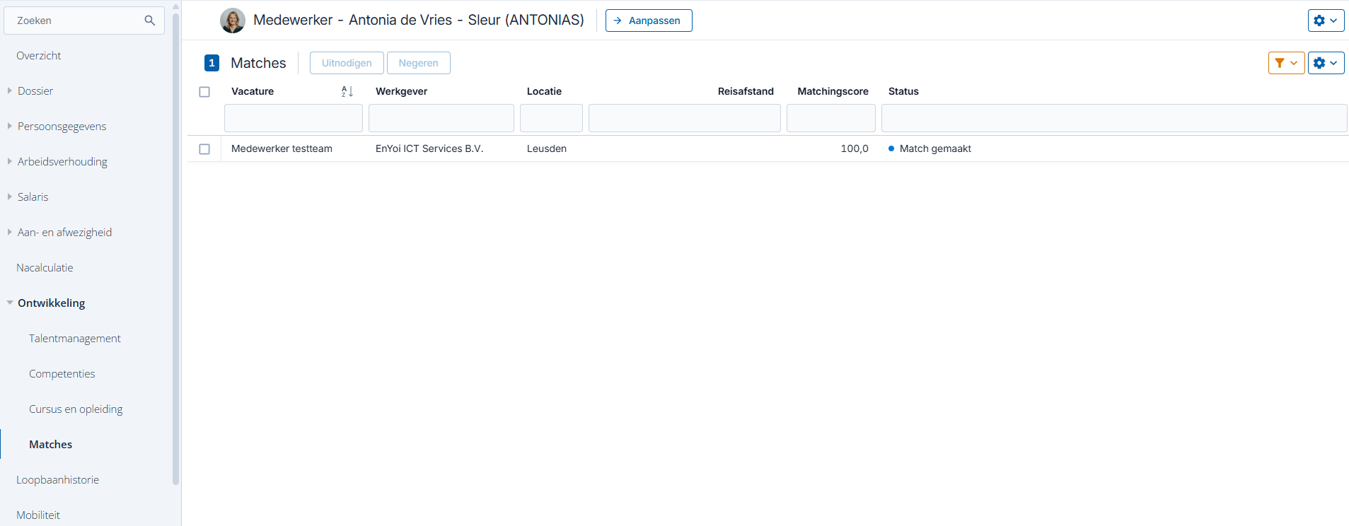This screenshot has width=1349, height=526.
Task: Open Talentmanagement in the sidebar
Action: click(x=75, y=339)
